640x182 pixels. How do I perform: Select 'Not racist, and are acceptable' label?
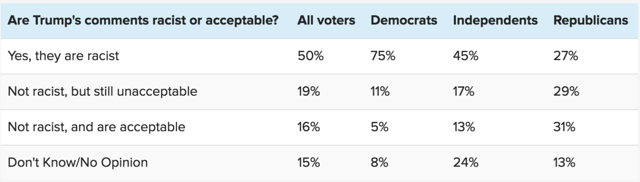tap(96, 127)
